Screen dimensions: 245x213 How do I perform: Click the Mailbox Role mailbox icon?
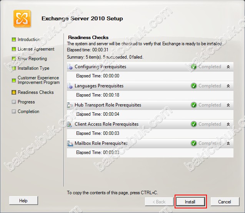70,143
